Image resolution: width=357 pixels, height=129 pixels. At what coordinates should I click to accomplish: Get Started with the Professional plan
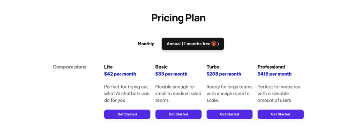click(281, 114)
